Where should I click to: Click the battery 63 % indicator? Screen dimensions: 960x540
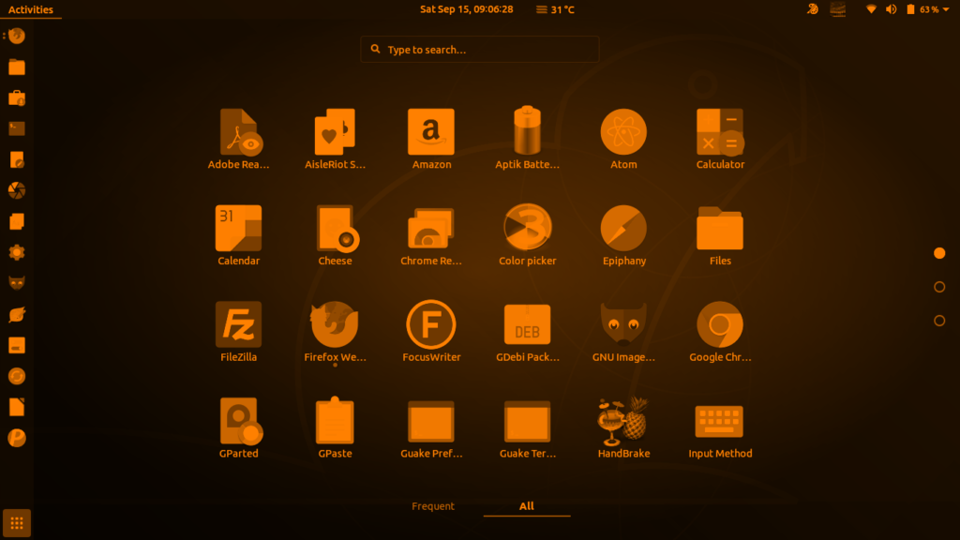pos(922,9)
